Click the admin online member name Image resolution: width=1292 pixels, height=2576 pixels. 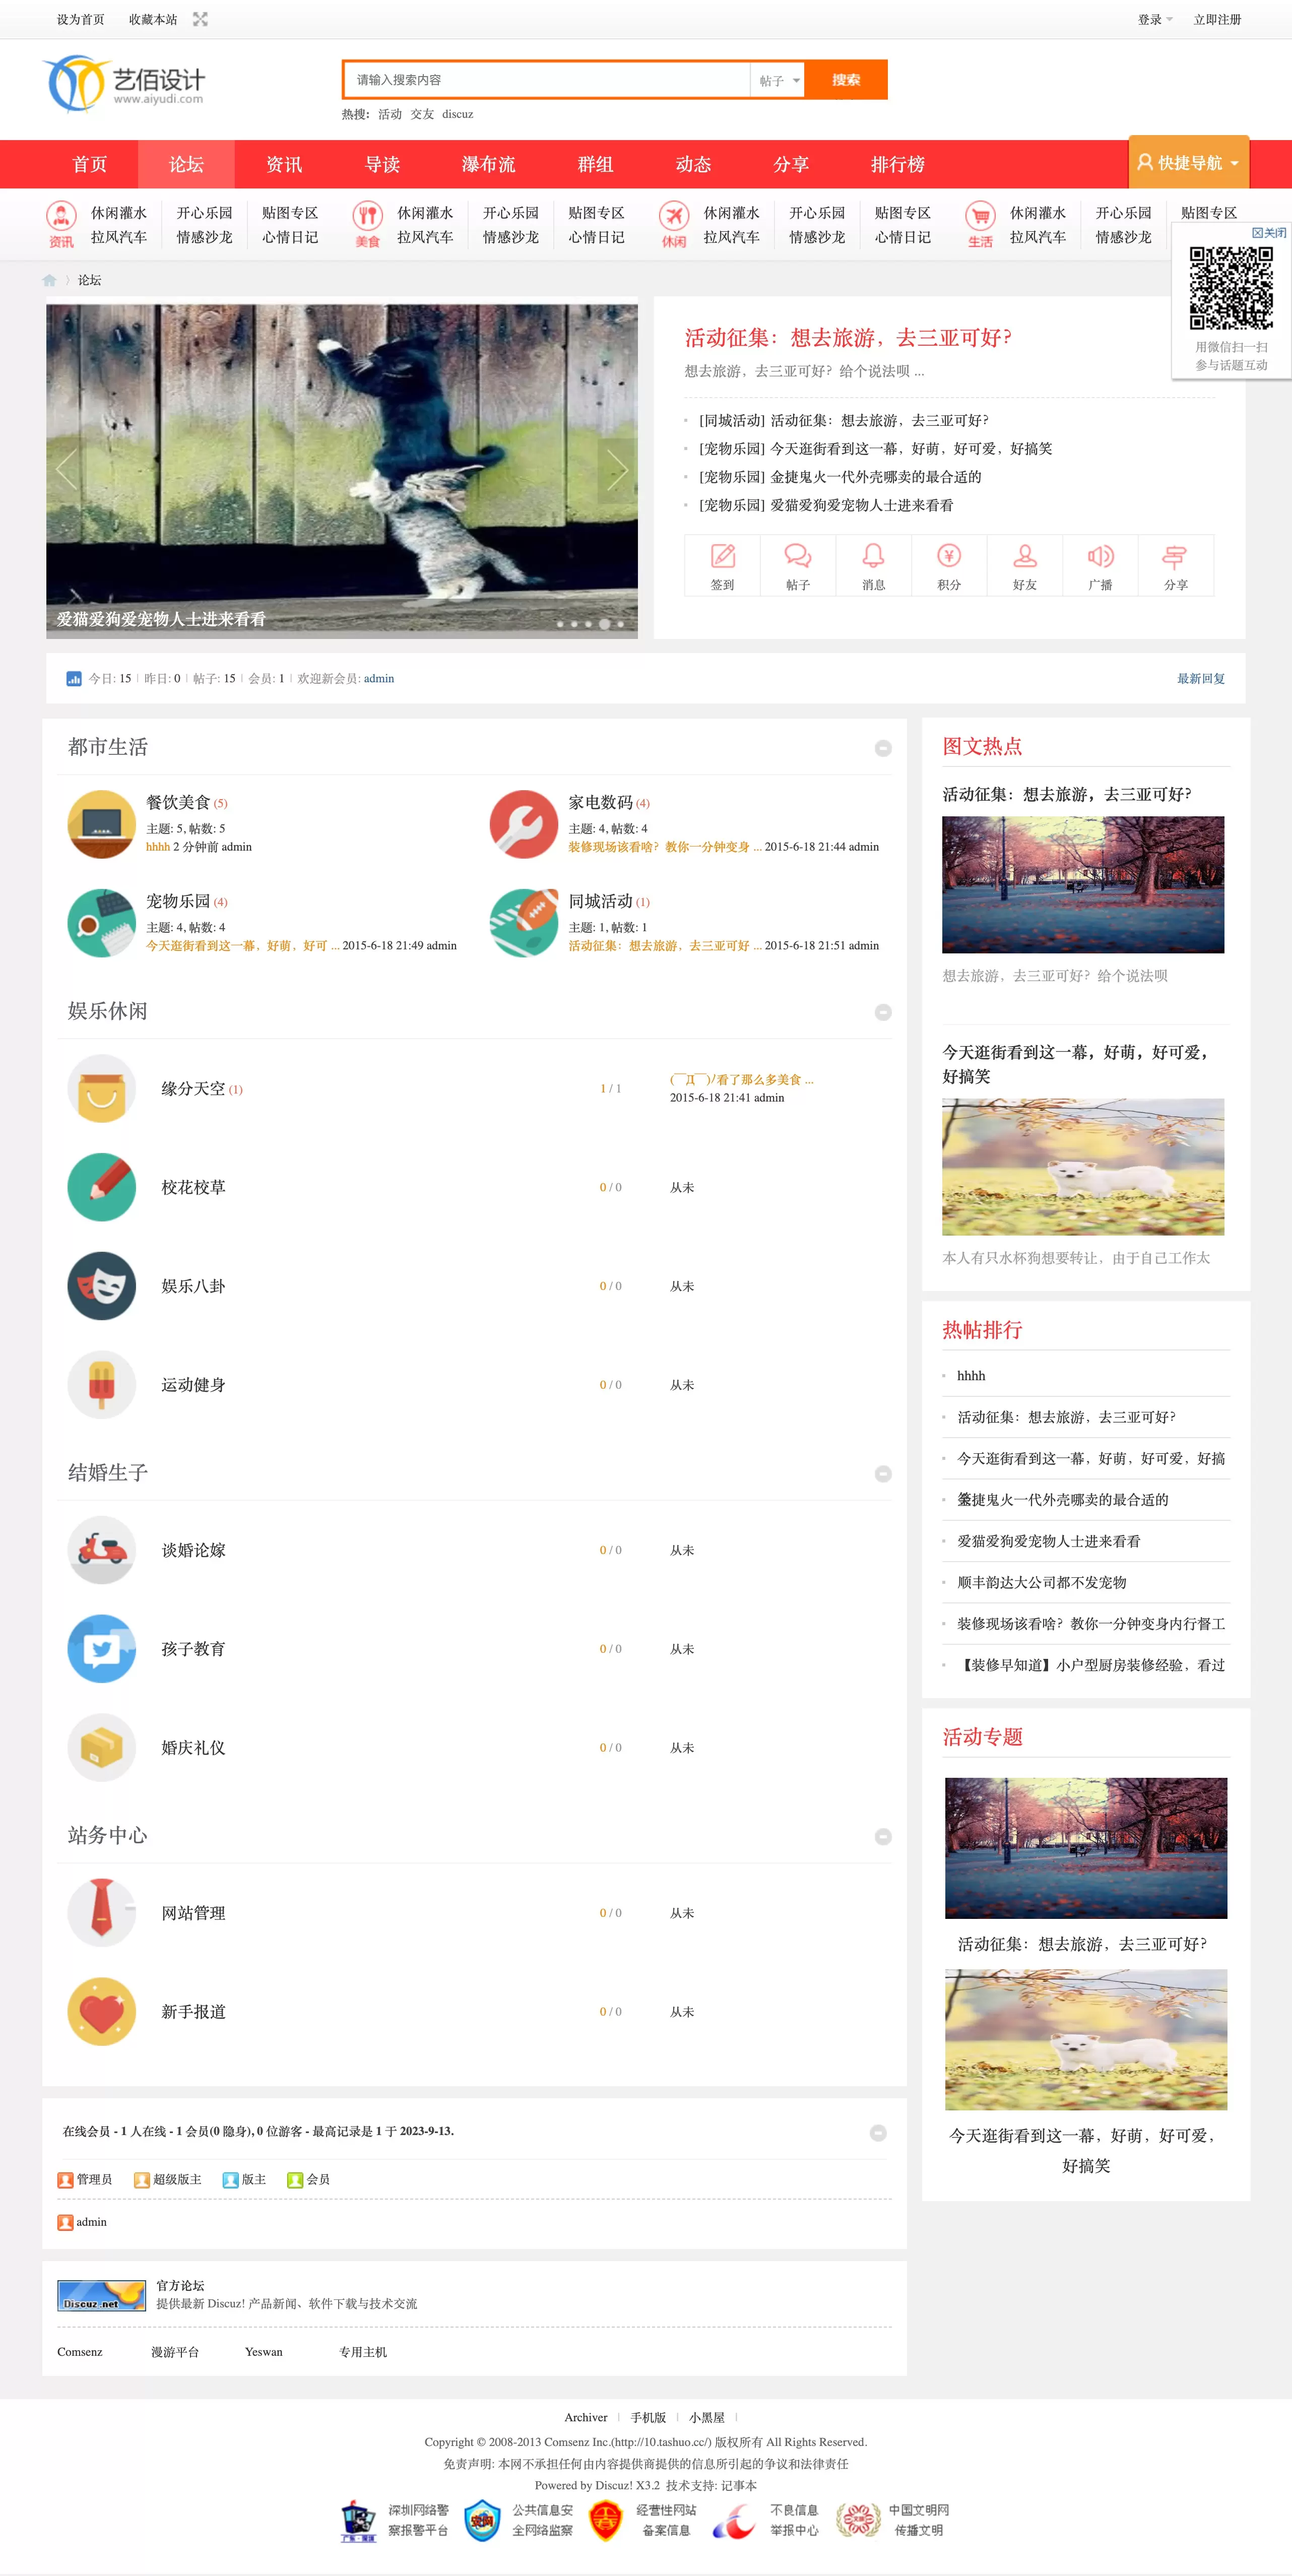click(91, 2221)
